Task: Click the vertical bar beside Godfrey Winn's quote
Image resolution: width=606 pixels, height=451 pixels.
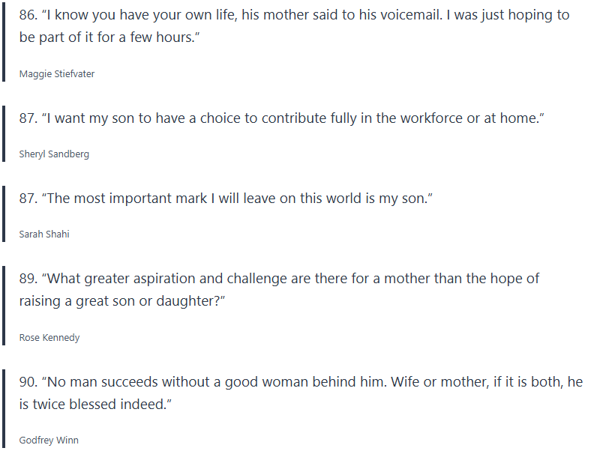Action: coord(4,410)
